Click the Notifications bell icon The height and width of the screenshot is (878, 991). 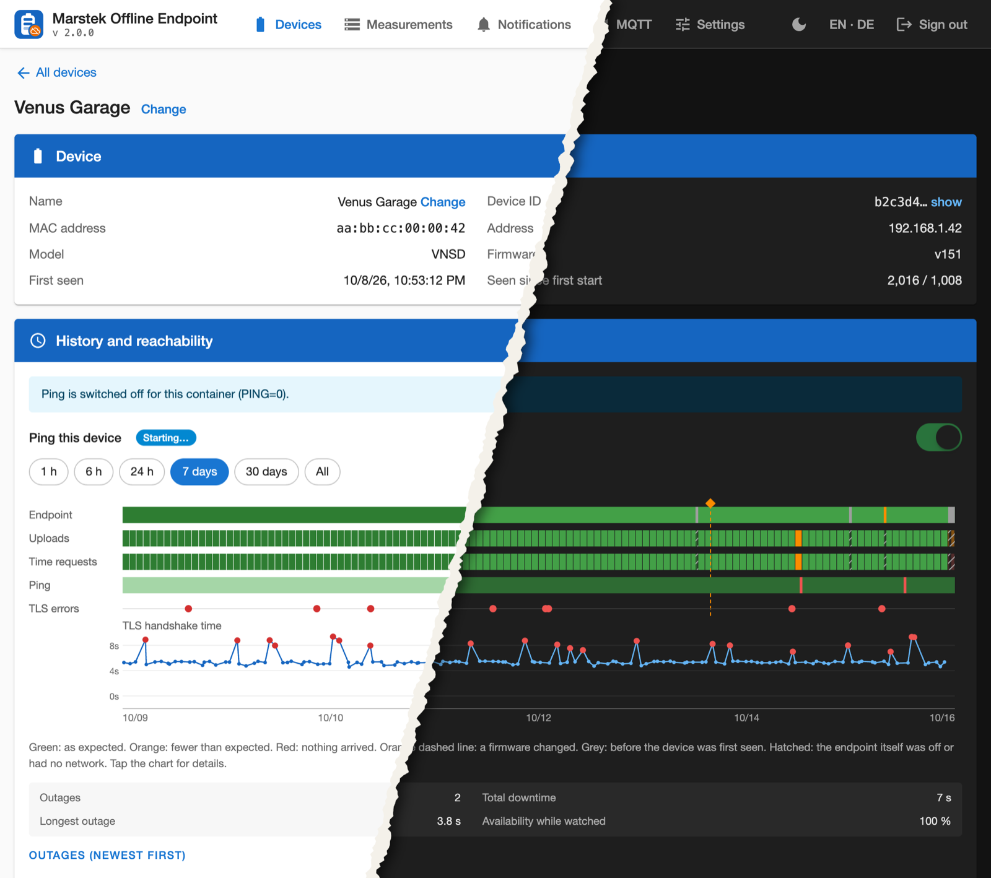tap(484, 25)
